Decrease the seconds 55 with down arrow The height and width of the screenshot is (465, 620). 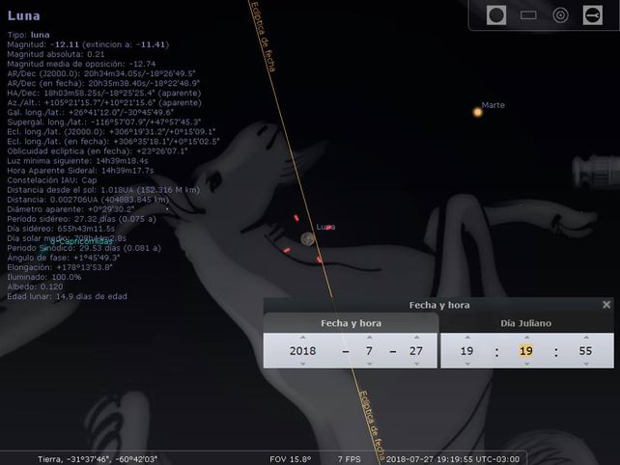pos(586,364)
